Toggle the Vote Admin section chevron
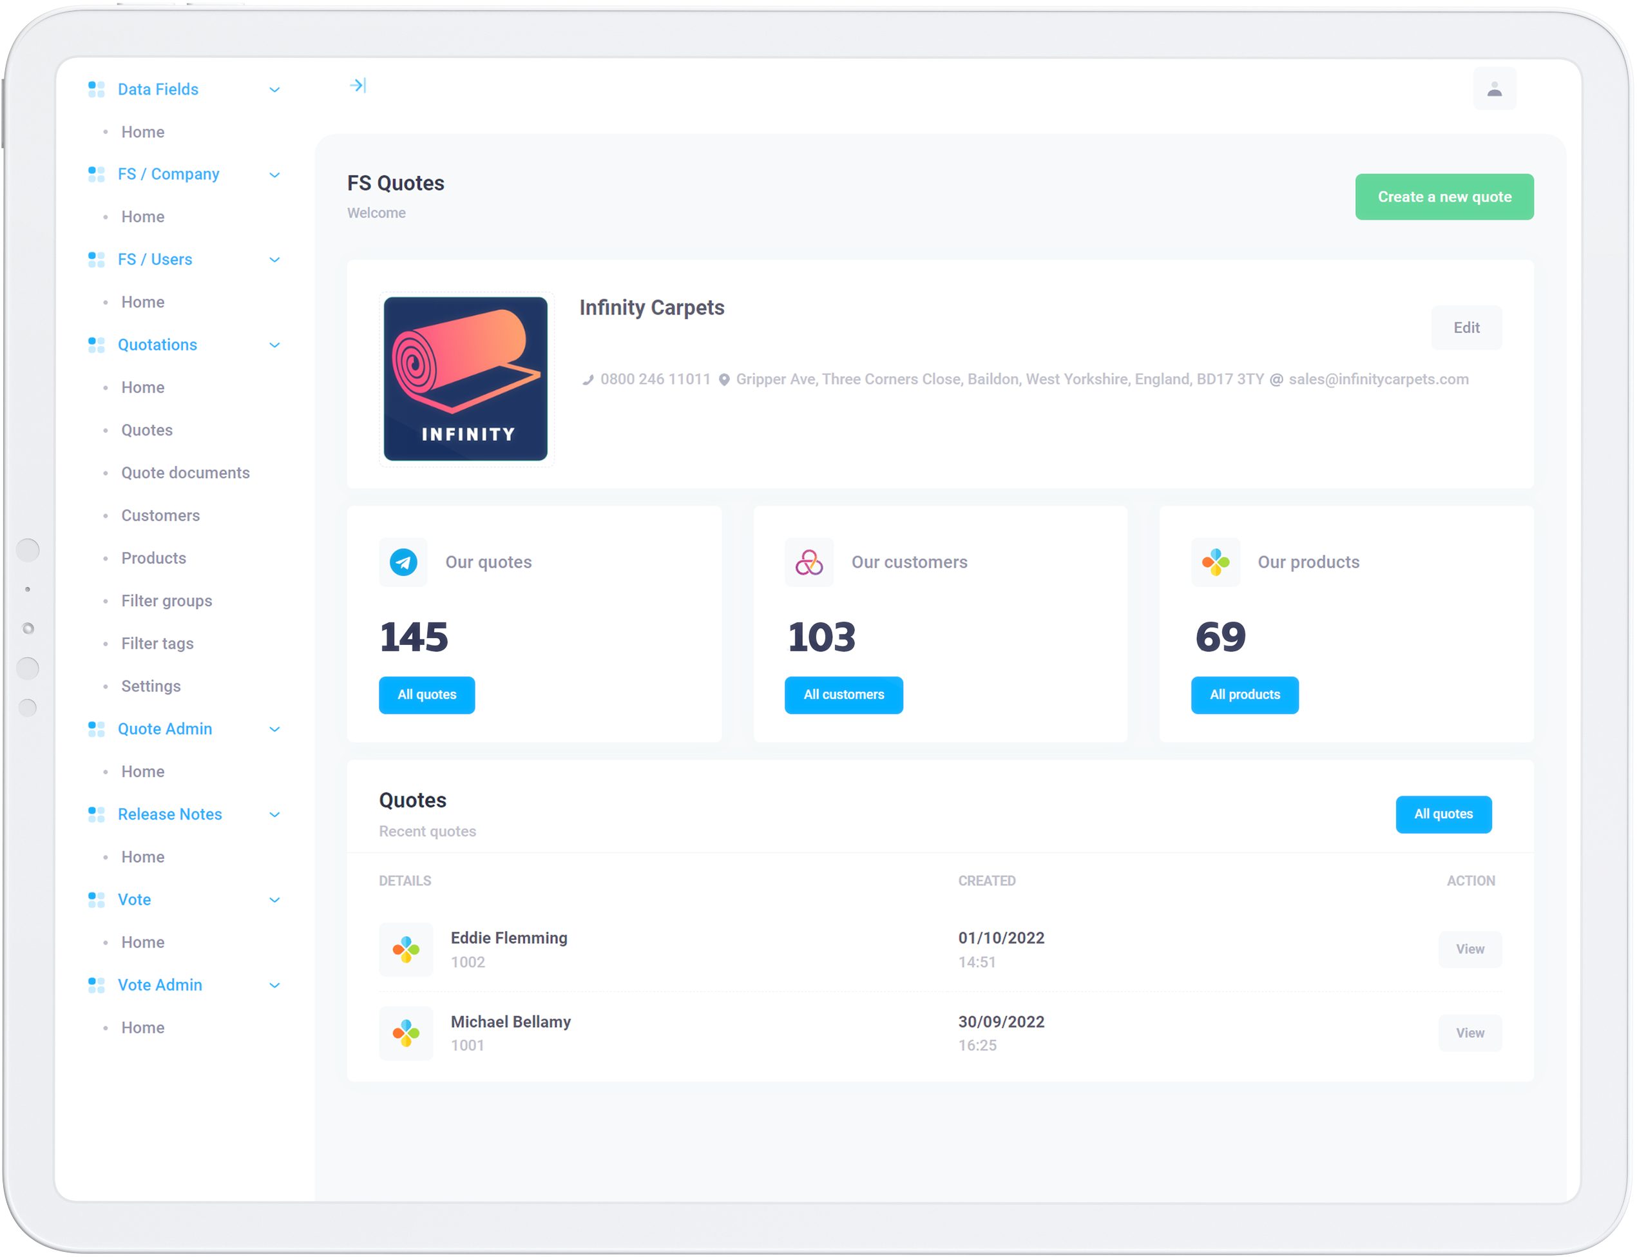This screenshot has height=1257, width=1637. click(x=274, y=985)
